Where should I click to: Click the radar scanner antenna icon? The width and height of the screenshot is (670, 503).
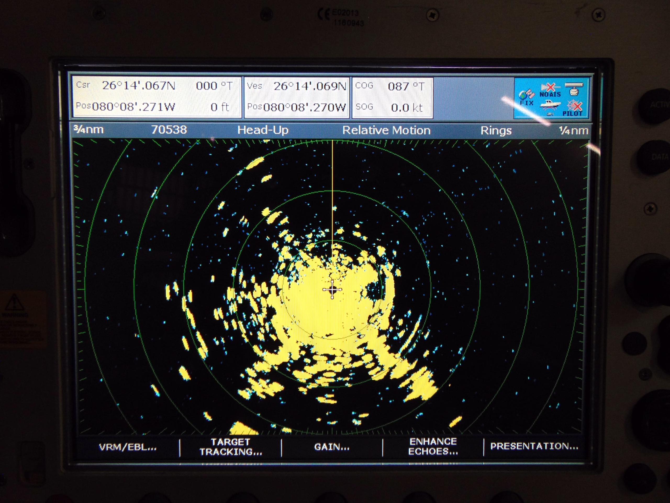pos(574,89)
